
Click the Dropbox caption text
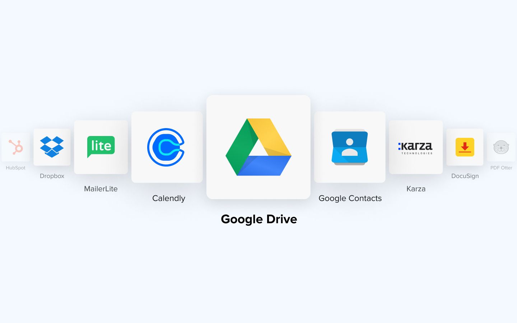tap(52, 176)
